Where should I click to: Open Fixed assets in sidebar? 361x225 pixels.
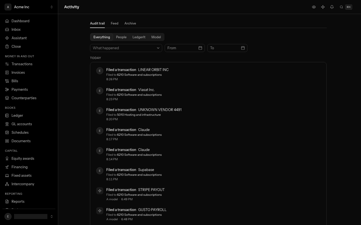(x=29, y=175)
